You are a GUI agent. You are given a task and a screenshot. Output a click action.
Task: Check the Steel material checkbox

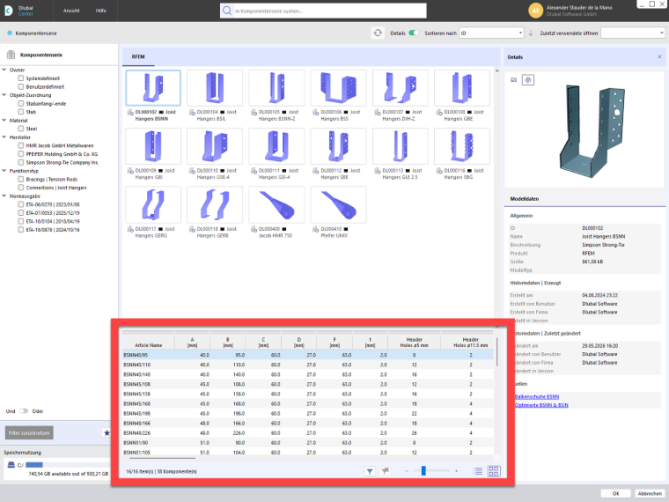click(20, 129)
